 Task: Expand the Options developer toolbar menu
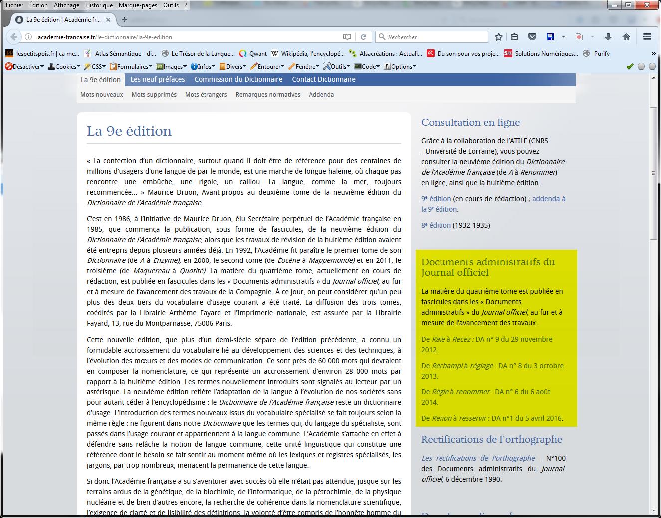pos(400,67)
